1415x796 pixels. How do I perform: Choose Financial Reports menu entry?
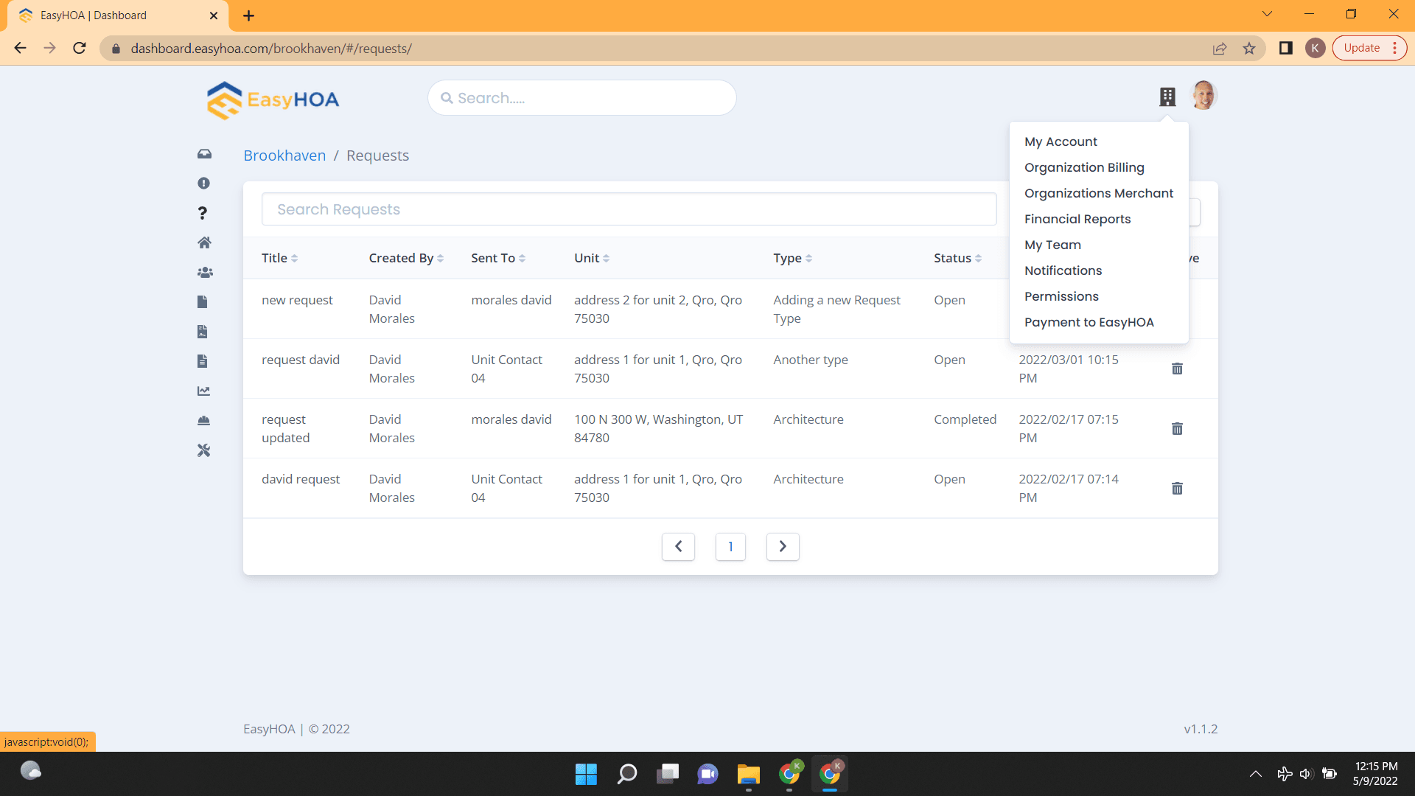[1077, 219]
